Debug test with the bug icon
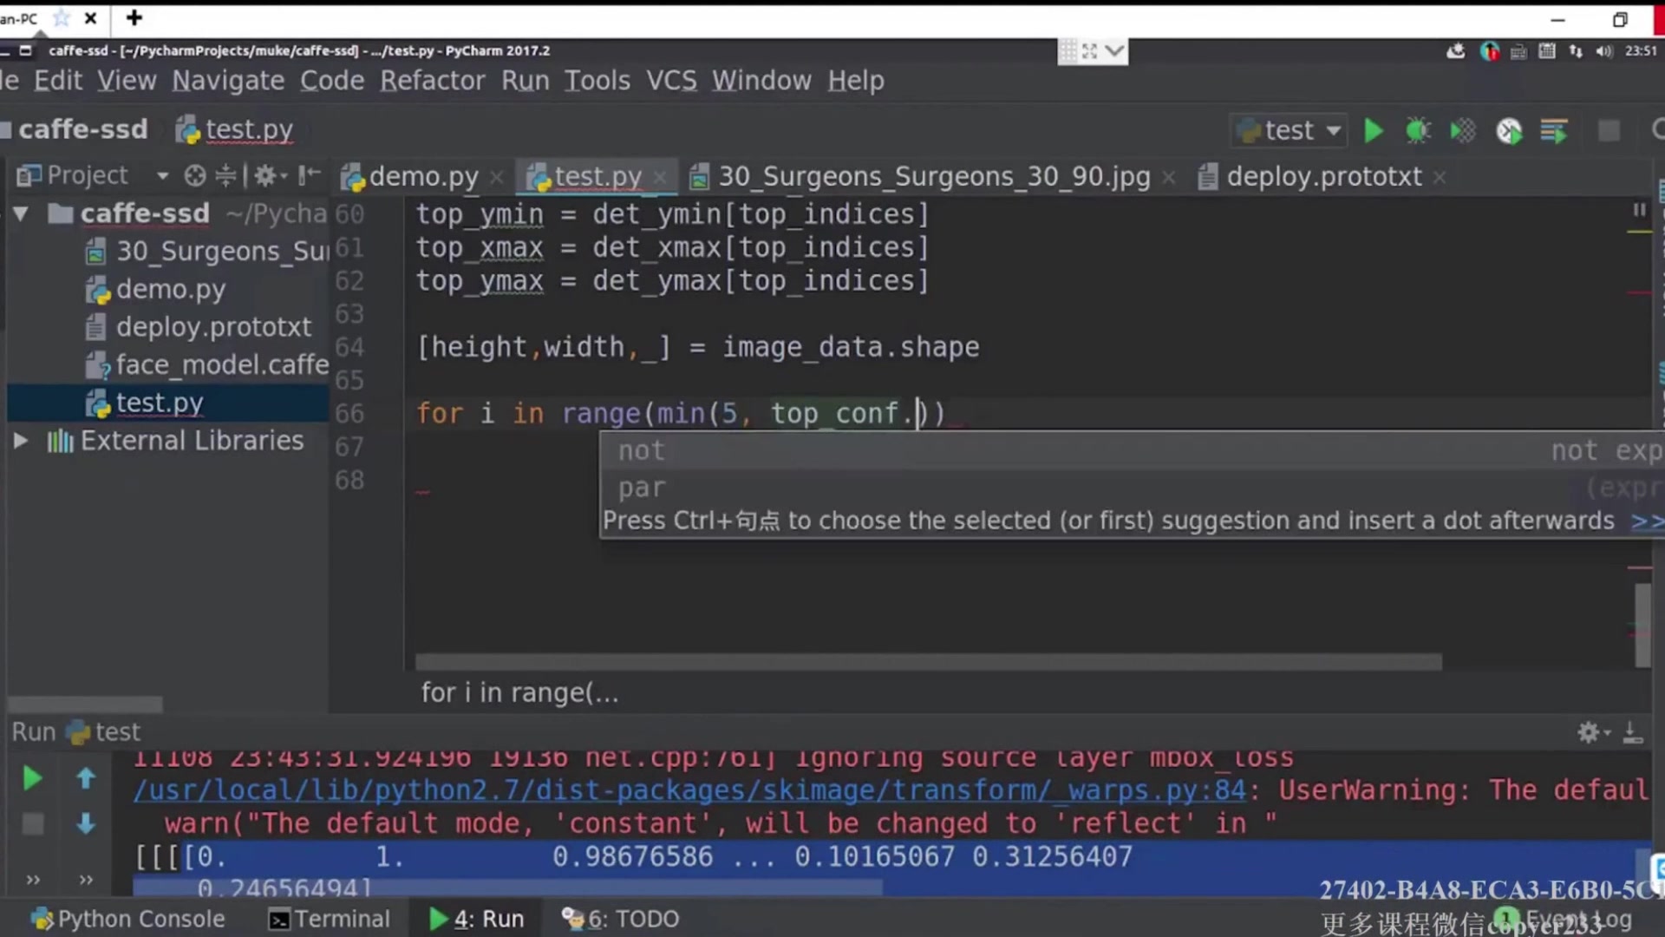This screenshot has width=1665, height=937. [x=1418, y=131]
